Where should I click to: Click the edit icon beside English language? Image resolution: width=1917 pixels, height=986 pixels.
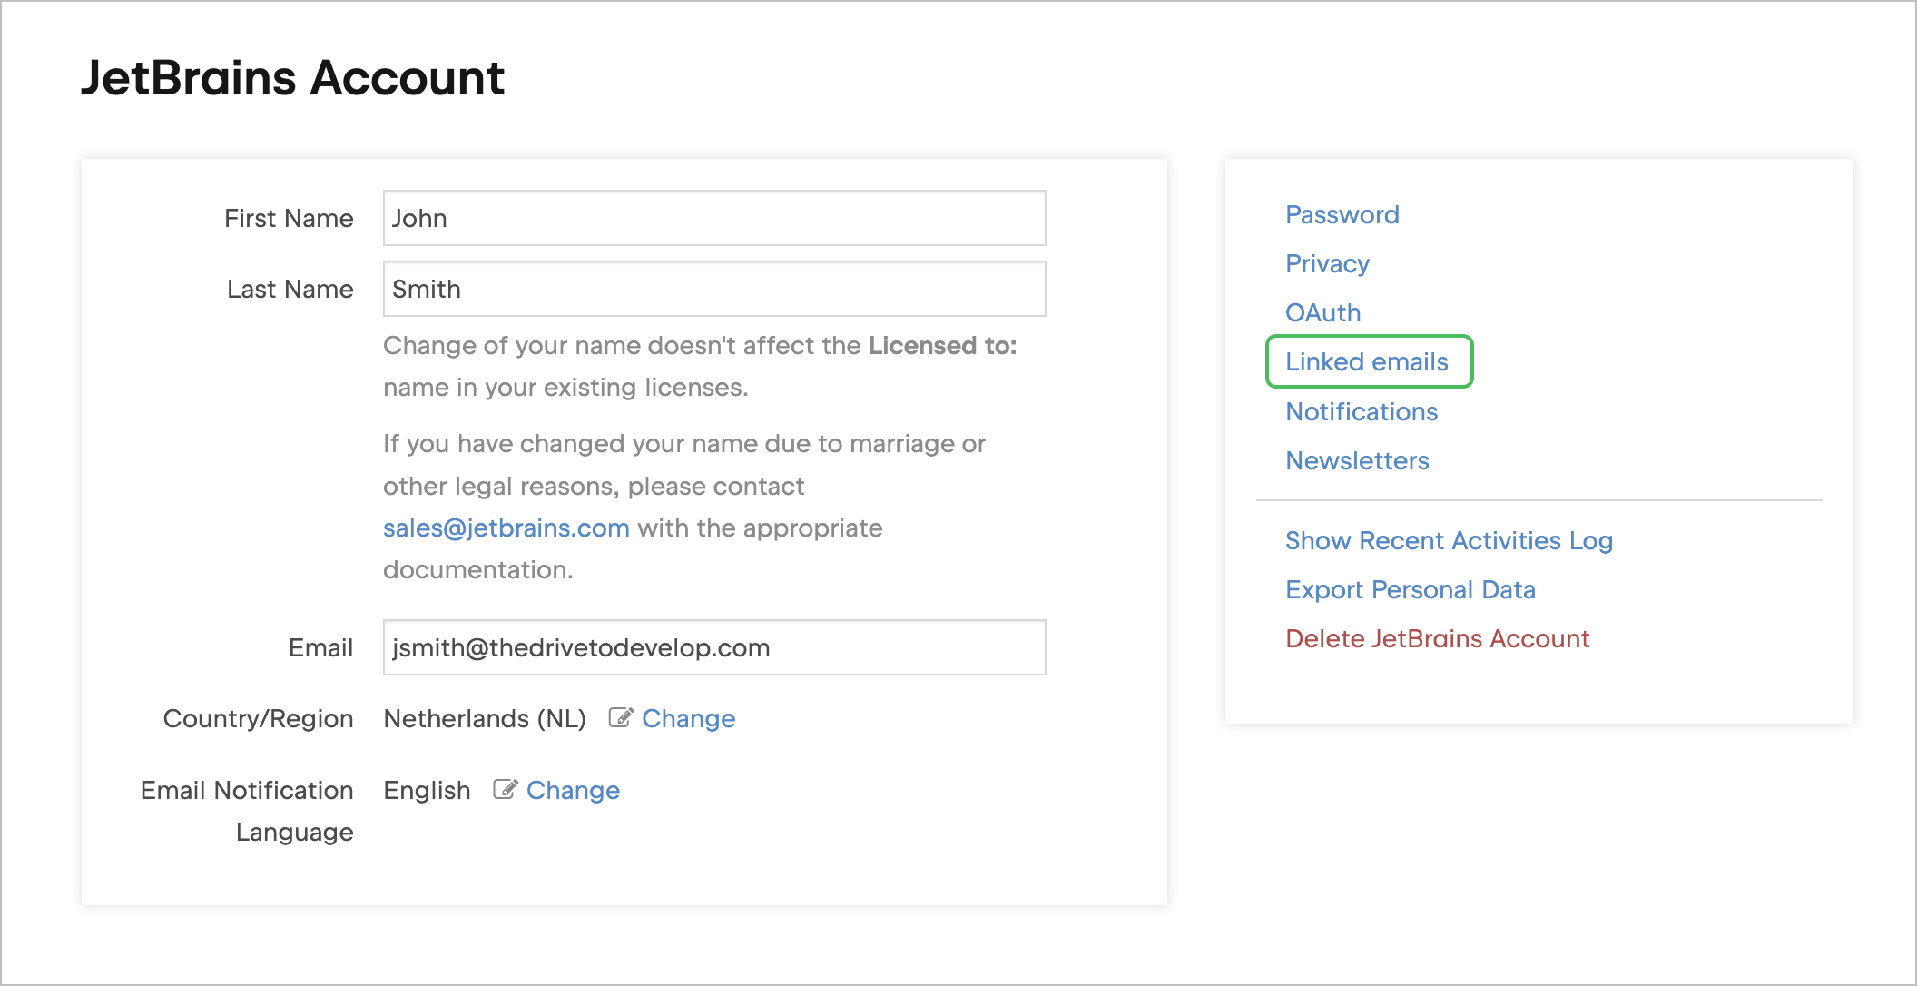(x=506, y=790)
